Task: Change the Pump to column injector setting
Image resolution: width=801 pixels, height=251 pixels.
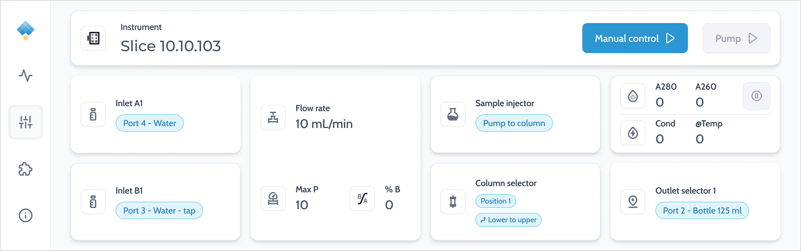Action: pyautogui.click(x=514, y=123)
